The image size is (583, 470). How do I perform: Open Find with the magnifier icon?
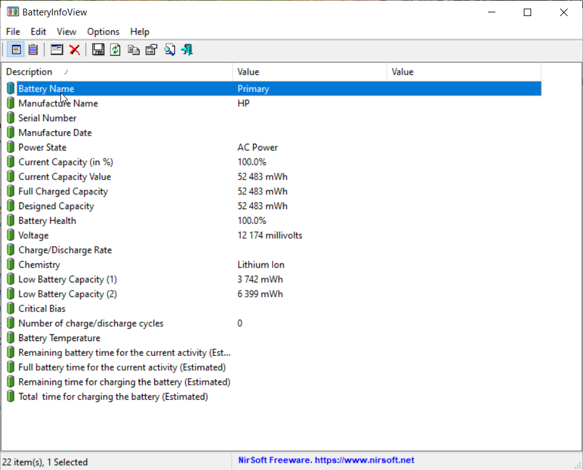(170, 49)
